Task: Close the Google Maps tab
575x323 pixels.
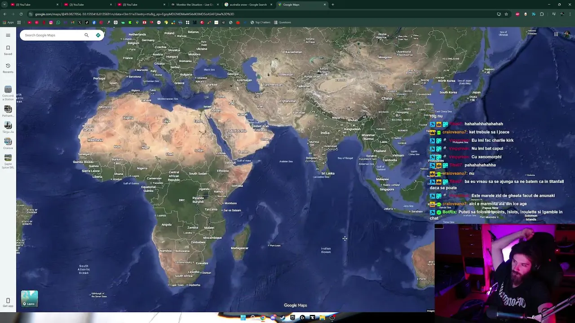Action: pos(325,4)
